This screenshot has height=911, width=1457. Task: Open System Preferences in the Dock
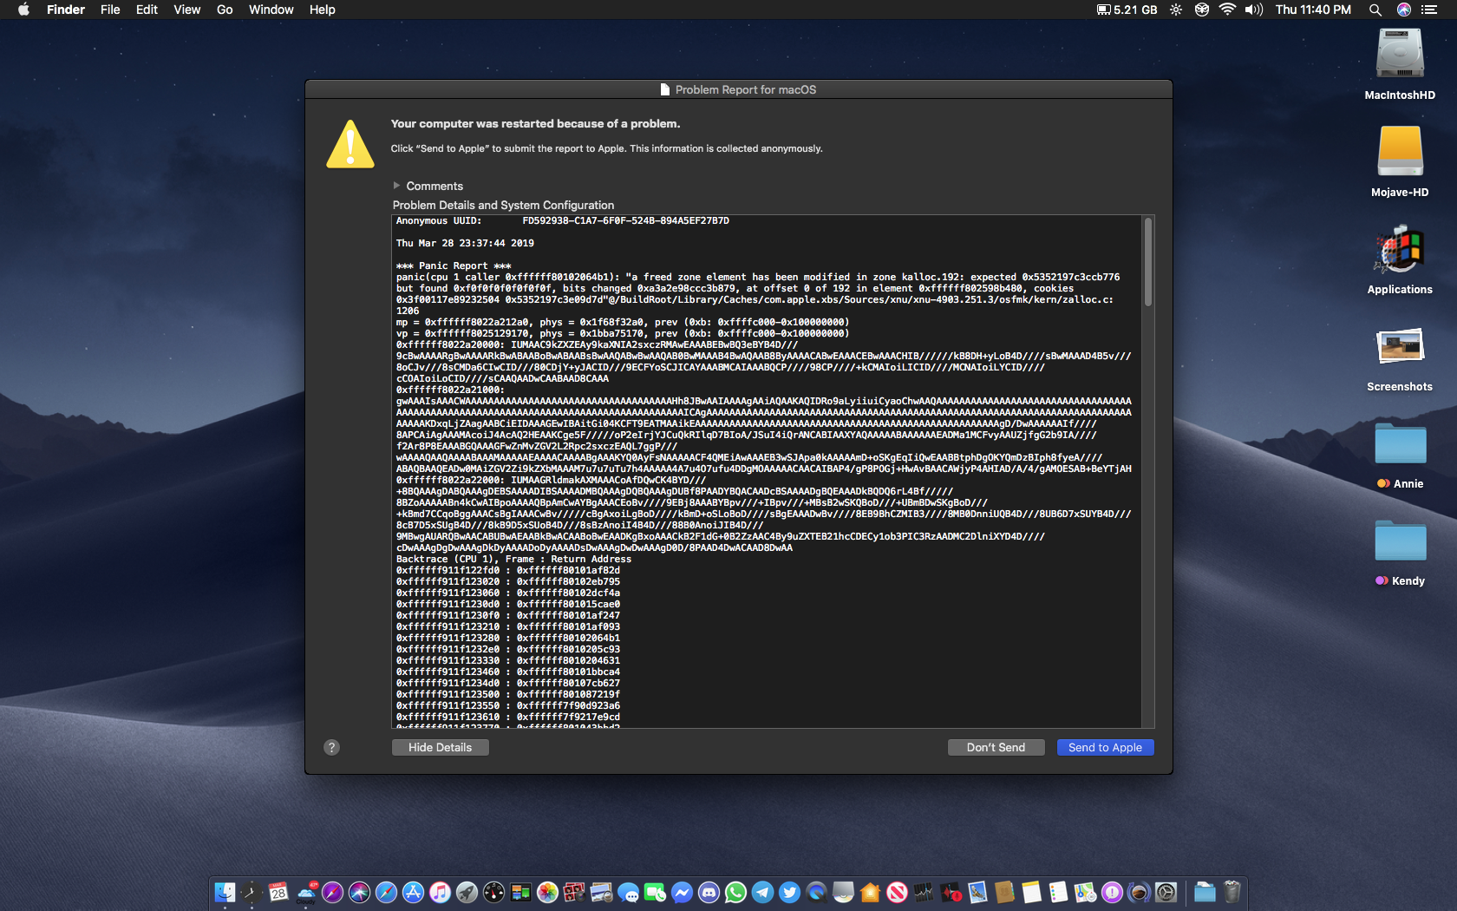tap(1166, 892)
